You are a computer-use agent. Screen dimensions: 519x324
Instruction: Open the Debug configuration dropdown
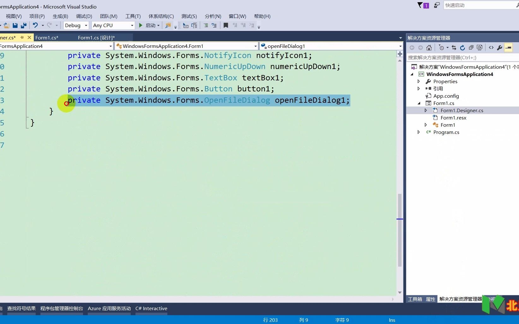coord(86,26)
